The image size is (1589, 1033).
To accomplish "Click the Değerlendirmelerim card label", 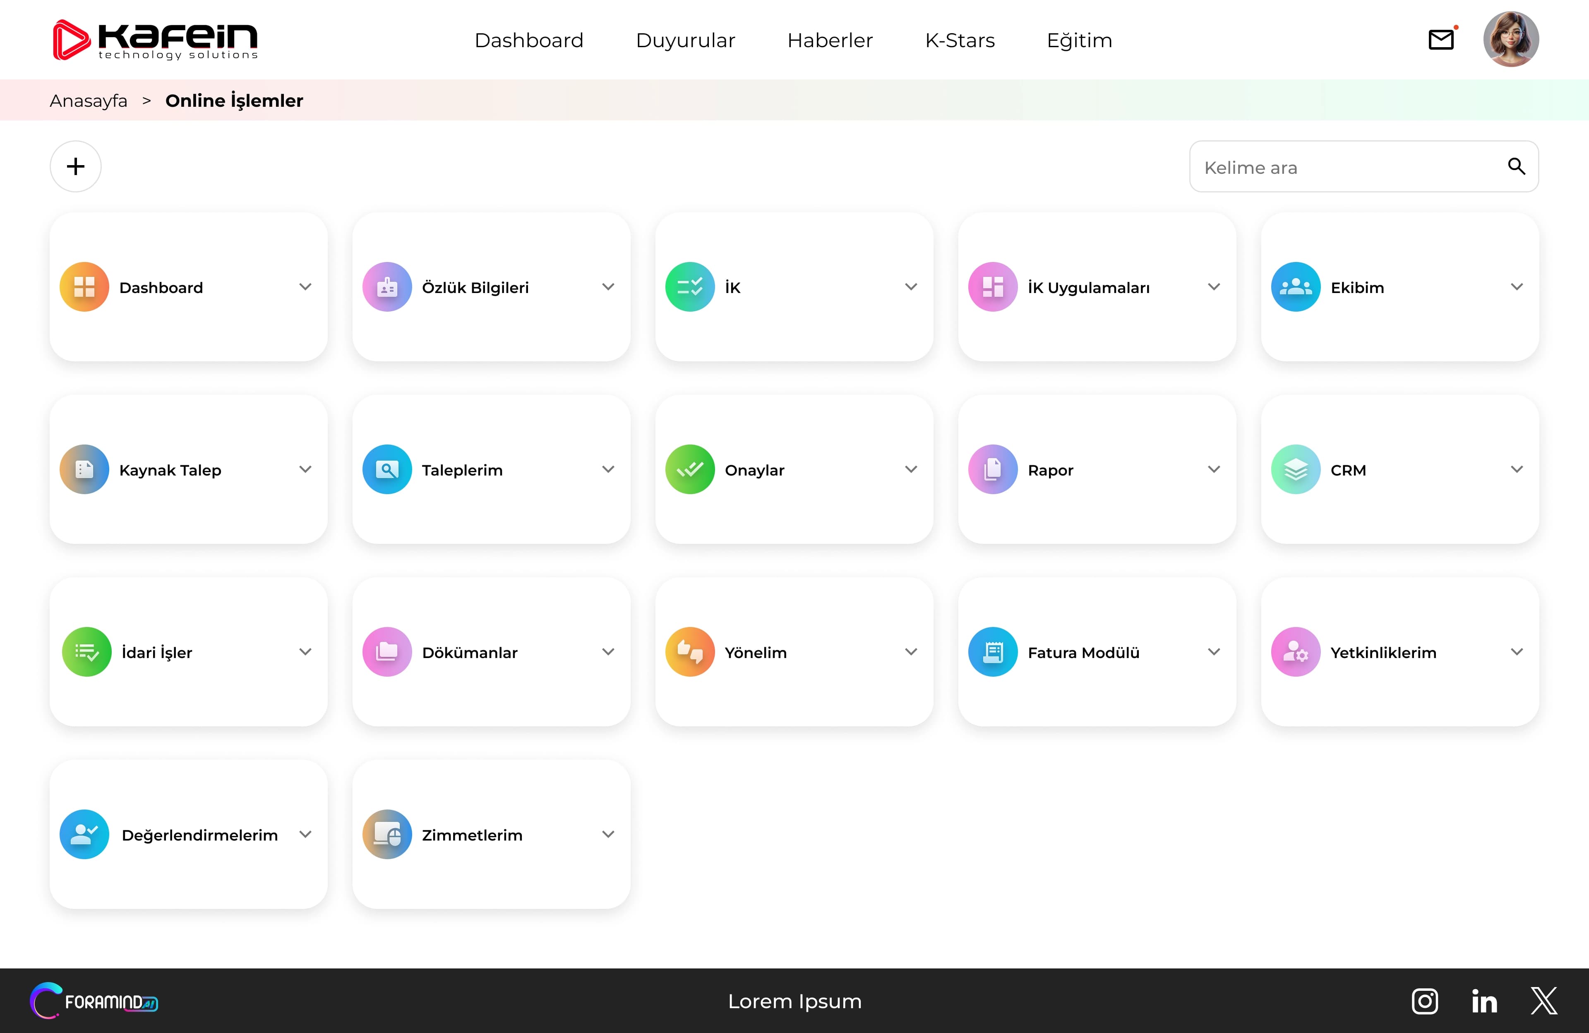I will click(199, 835).
